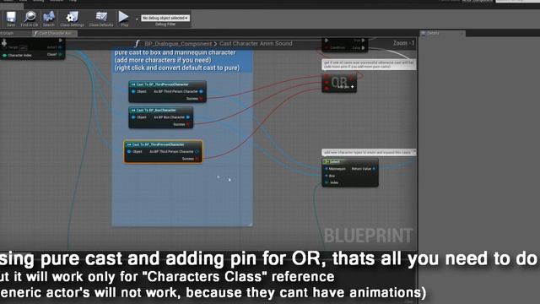Click Cast Character Anim Sound breadcrumb
This screenshot has height=304, width=540.
pyautogui.click(x=256, y=43)
